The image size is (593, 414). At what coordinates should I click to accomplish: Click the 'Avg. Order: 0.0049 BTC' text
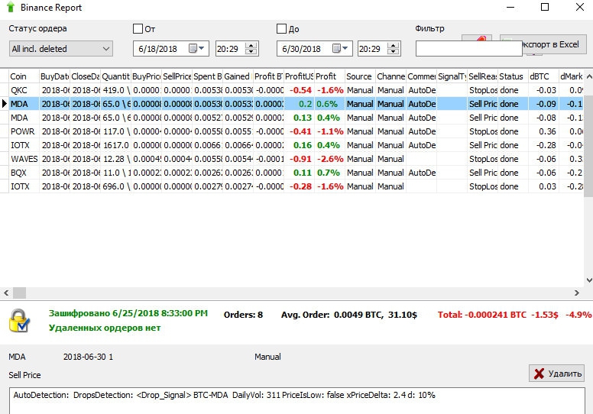(332, 315)
